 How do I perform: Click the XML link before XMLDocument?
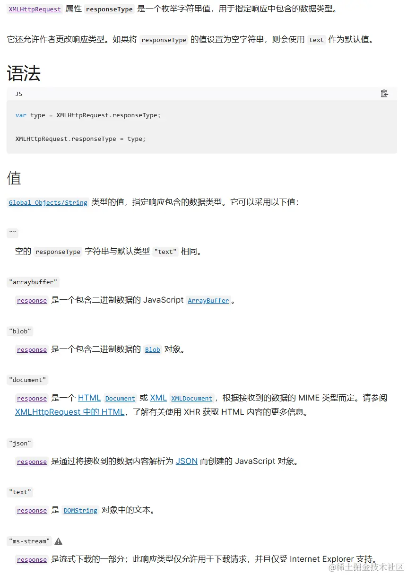pyautogui.click(x=158, y=398)
